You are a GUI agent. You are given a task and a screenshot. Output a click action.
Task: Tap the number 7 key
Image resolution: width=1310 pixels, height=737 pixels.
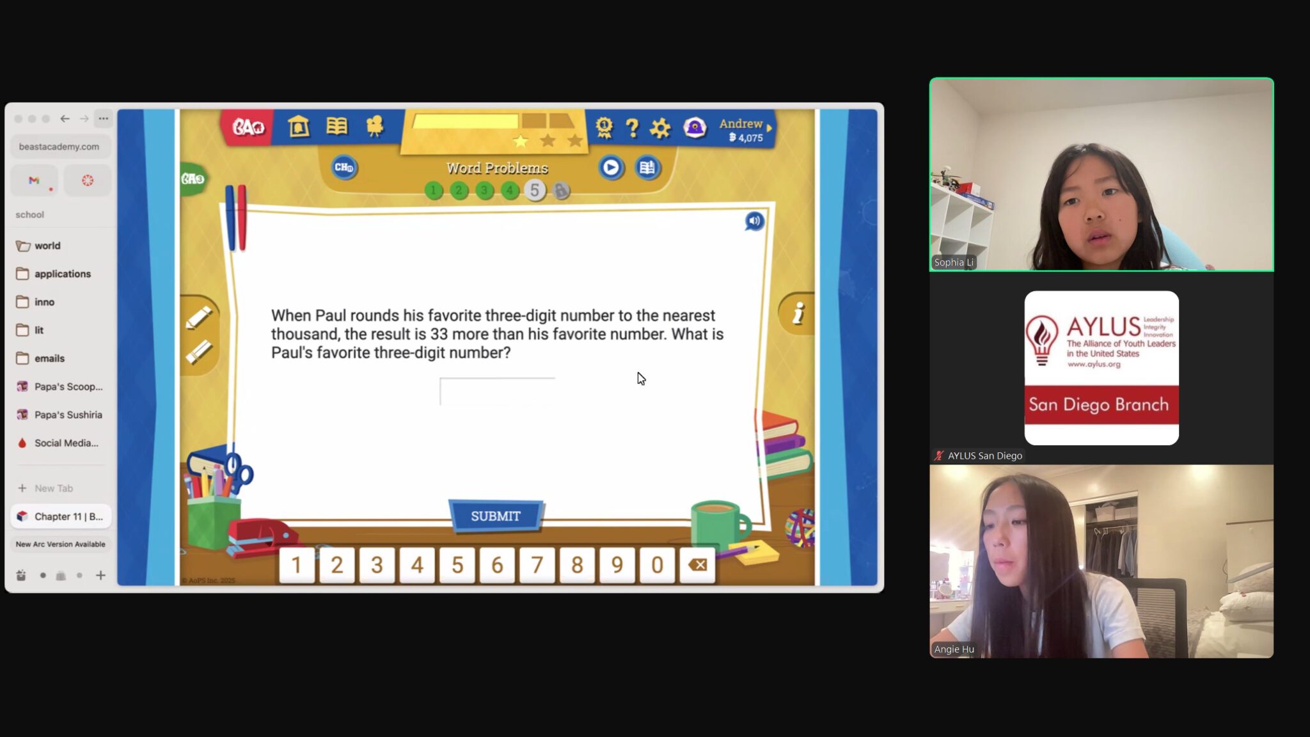coord(537,565)
